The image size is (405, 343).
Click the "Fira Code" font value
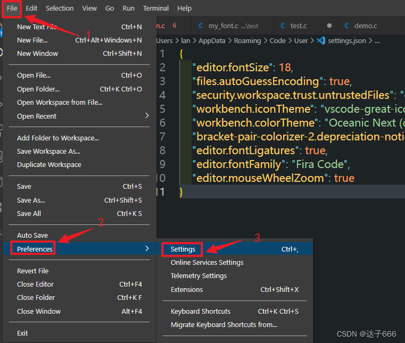click(319, 164)
